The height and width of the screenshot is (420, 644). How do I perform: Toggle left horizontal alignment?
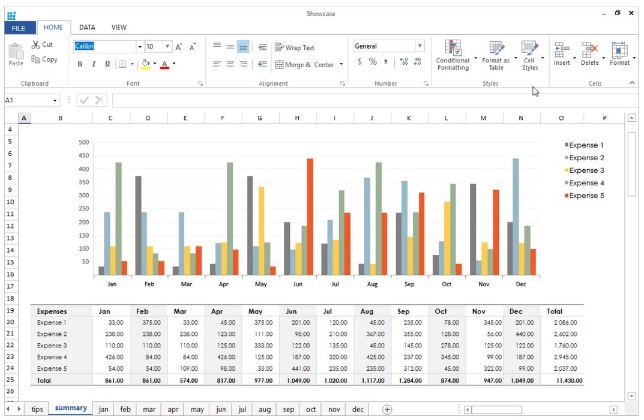coord(217,64)
